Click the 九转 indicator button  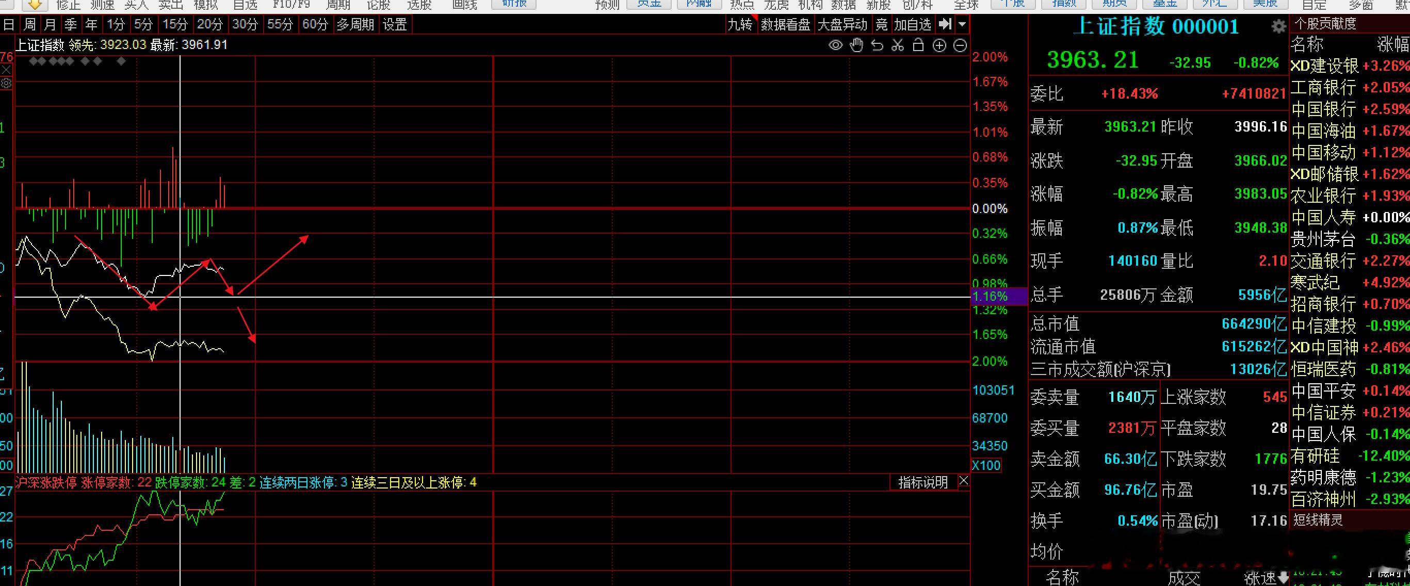click(x=740, y=25)
